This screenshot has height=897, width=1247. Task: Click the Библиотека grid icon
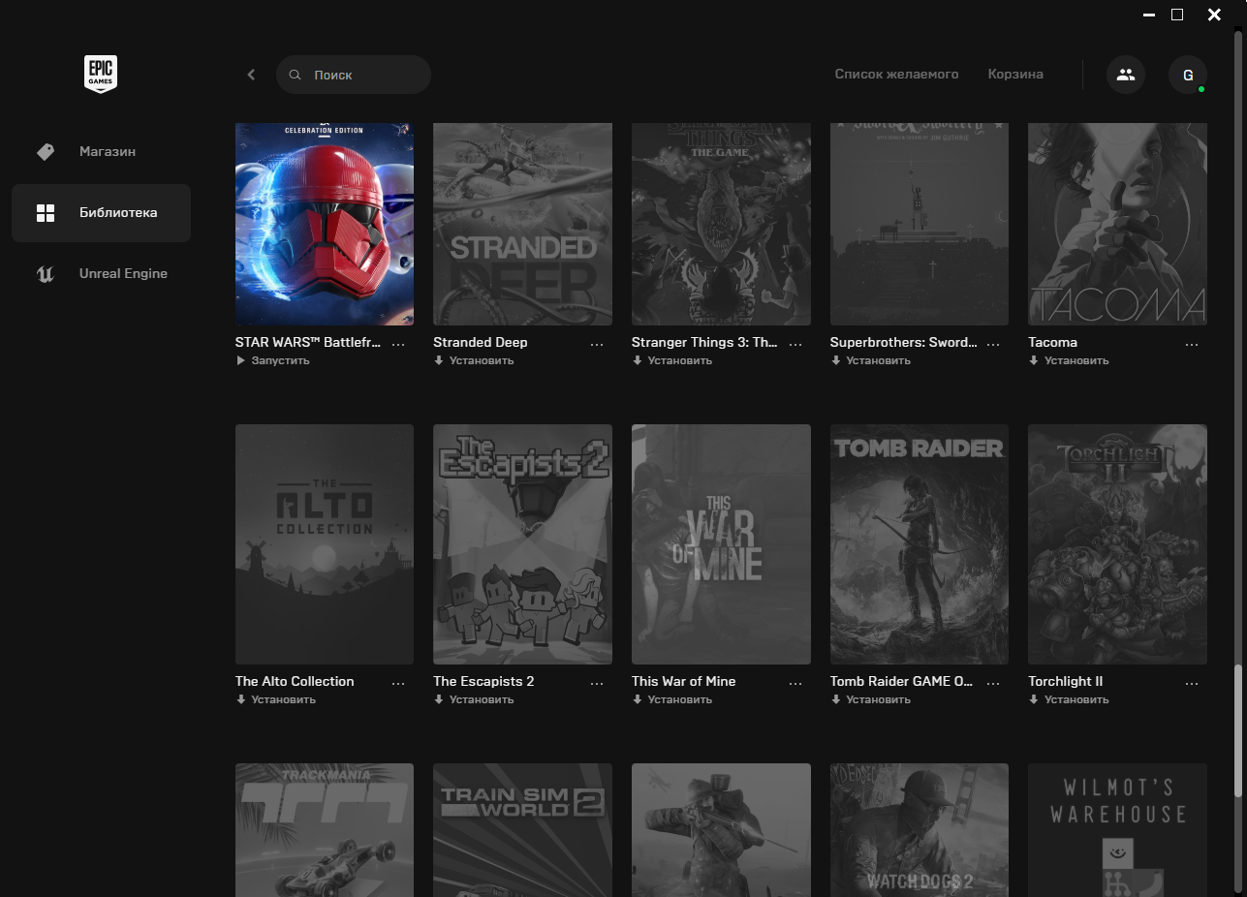[x=46, y=213]
